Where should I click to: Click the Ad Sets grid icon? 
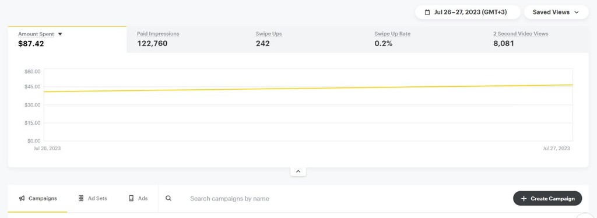click(x=80, y=198)
